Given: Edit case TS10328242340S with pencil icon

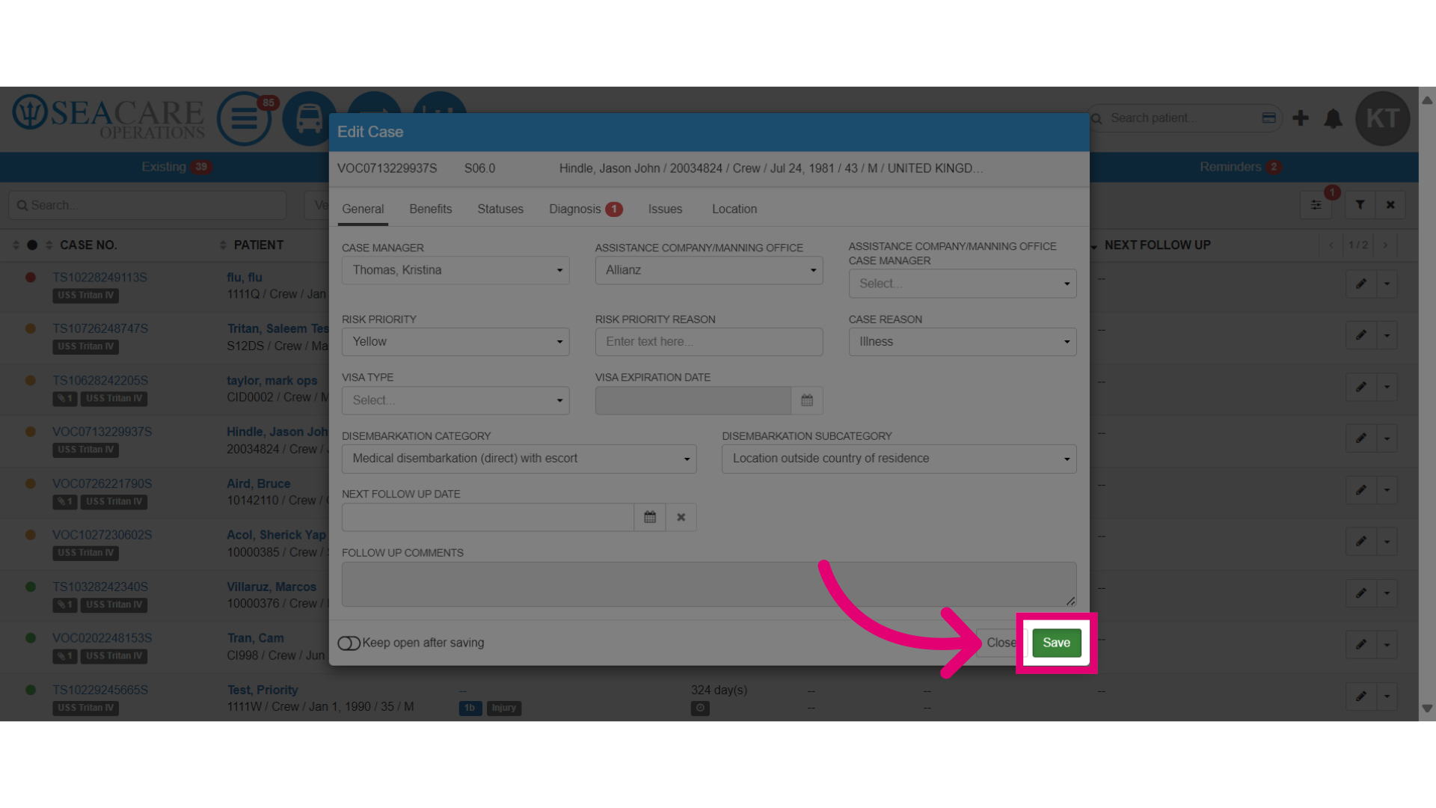Looking at the screenshot, I should pyautogui.click(x=1361, y=593).
